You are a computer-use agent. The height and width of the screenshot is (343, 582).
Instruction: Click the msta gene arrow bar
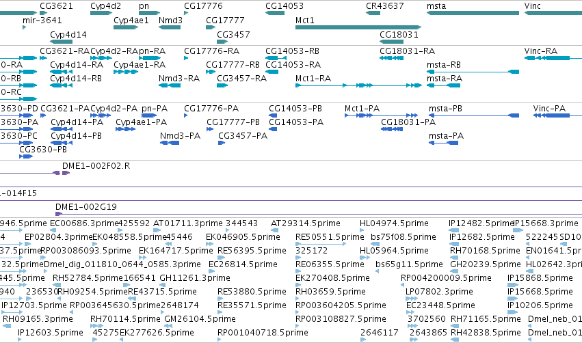coord(473,13)
